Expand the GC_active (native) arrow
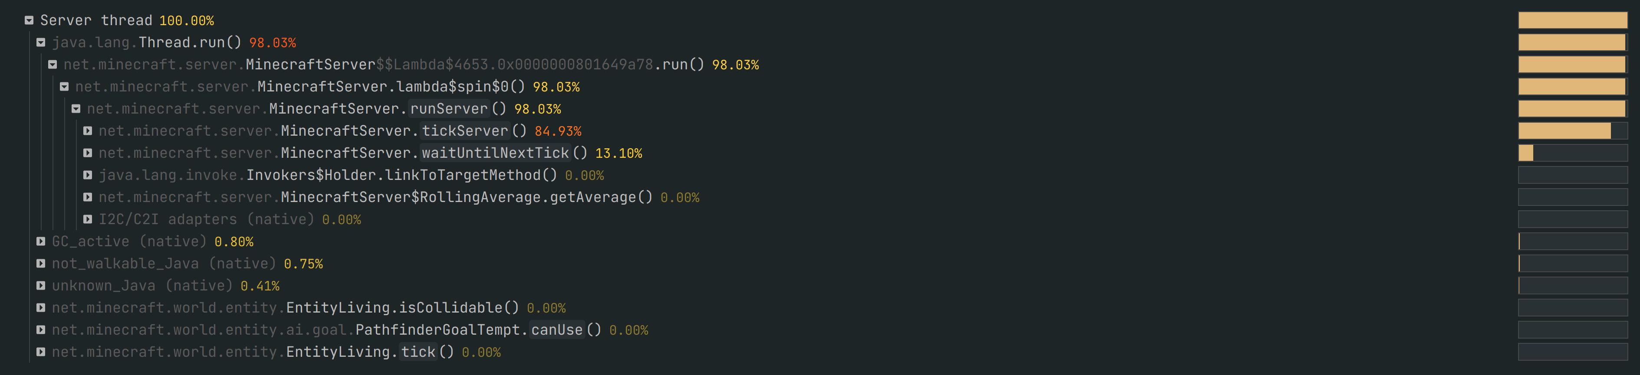Viewport: 1640px width, 375px height. 41,241
